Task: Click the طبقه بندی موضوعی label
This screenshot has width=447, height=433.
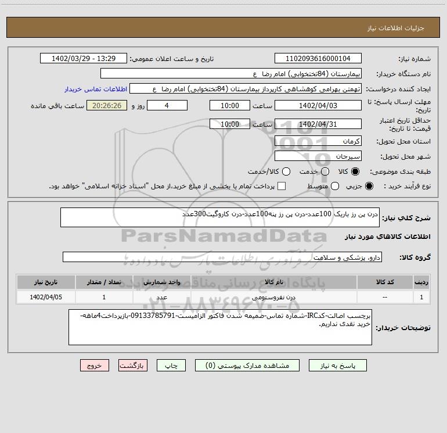Action: point(400,171)
